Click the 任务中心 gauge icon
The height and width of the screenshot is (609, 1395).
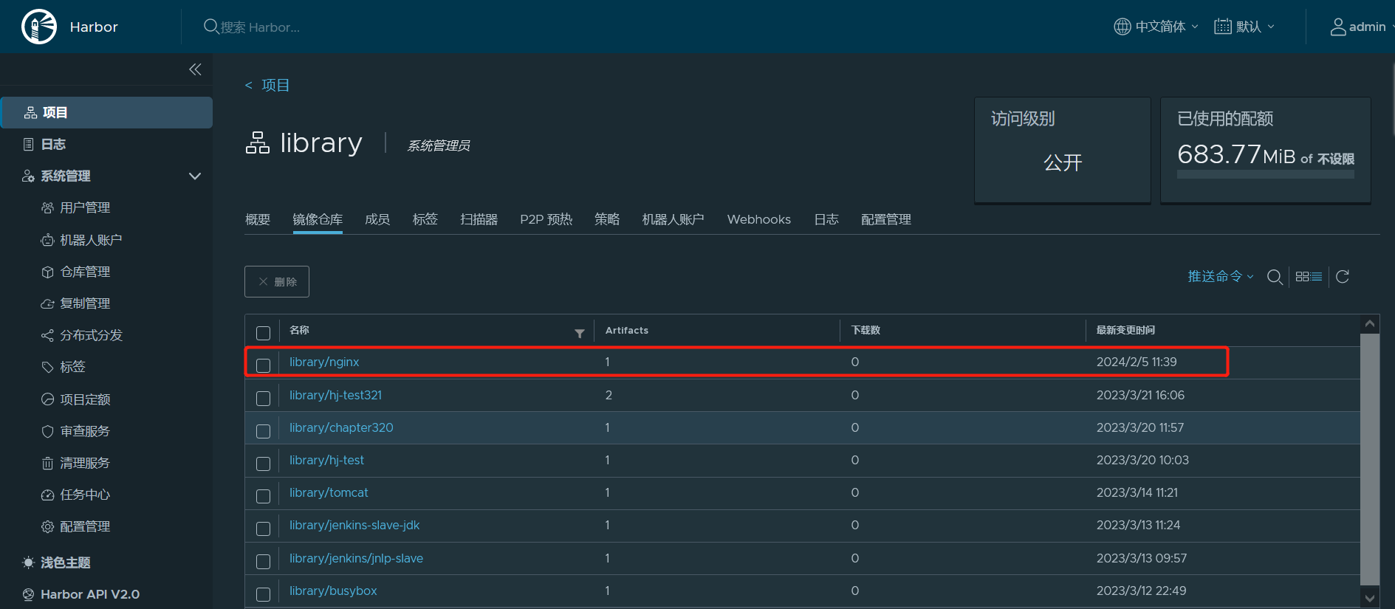coord(47,495)
